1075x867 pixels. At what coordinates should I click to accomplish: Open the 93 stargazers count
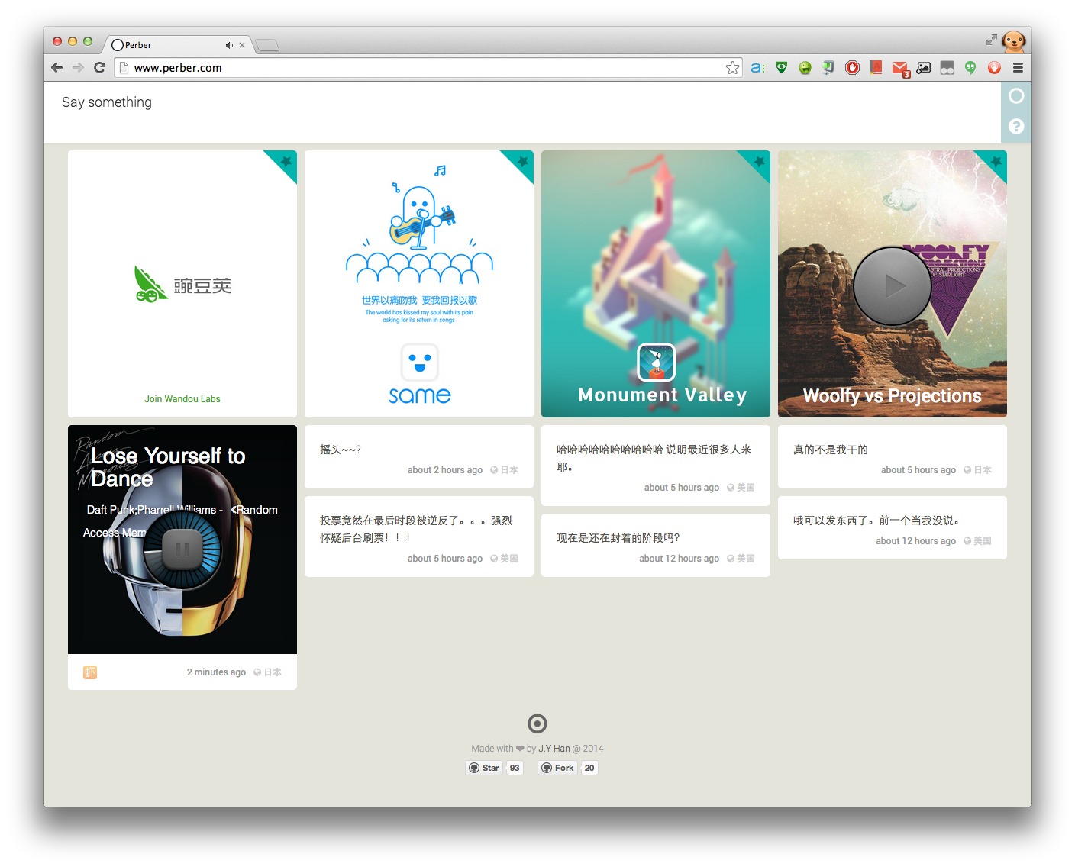515,768
